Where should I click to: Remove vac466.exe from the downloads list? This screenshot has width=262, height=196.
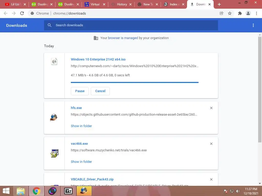coord(211,144)
